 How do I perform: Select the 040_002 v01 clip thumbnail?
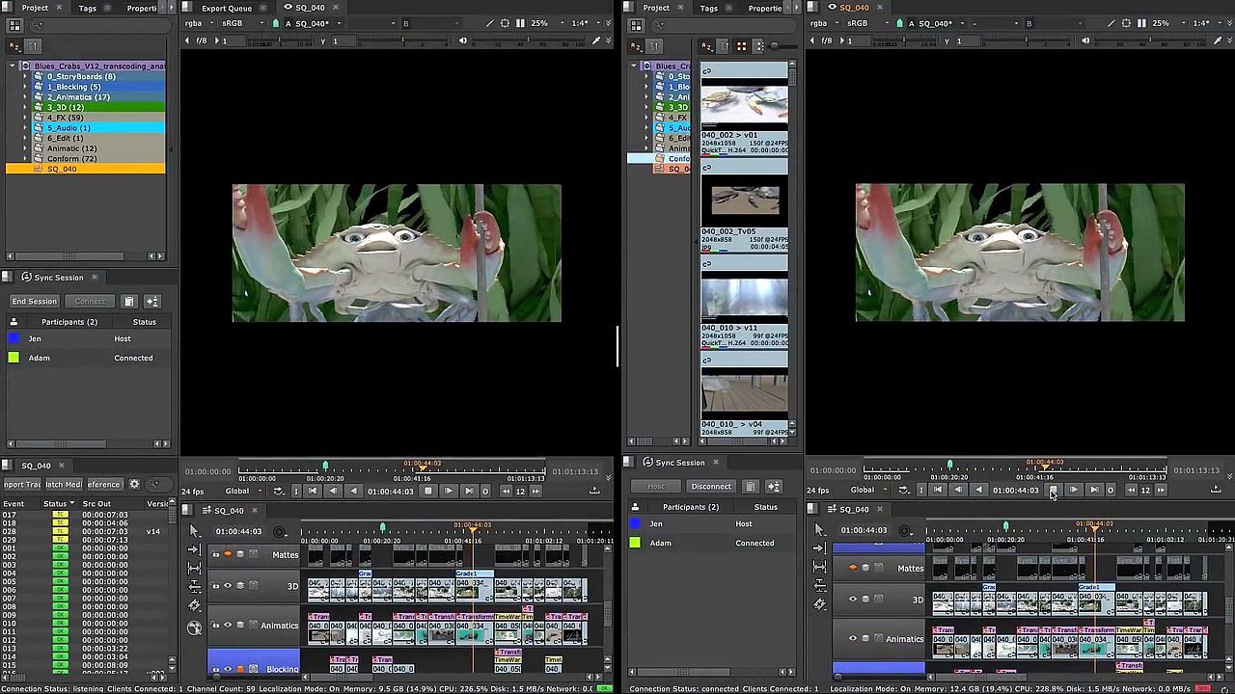(x=744, y=104)
